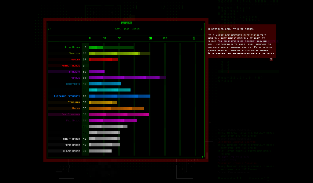Click the Right Armor stat label

72,139
